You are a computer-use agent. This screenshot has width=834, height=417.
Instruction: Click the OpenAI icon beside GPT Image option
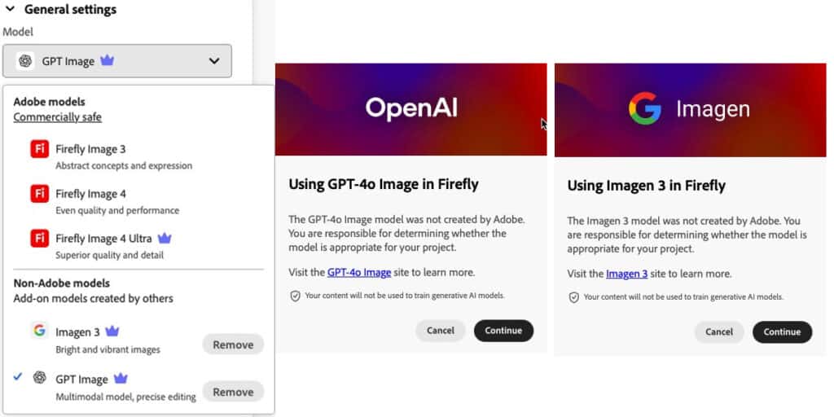pyautogui.click(x=39, y=377)
